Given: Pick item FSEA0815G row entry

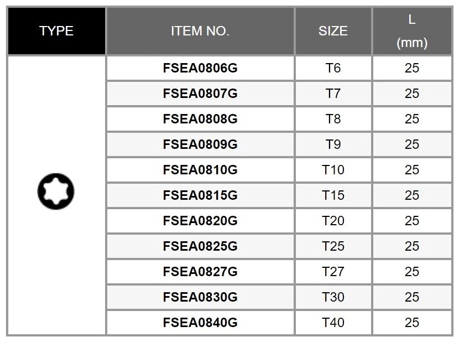Looking at the screenshot, I should pos(200,195).
